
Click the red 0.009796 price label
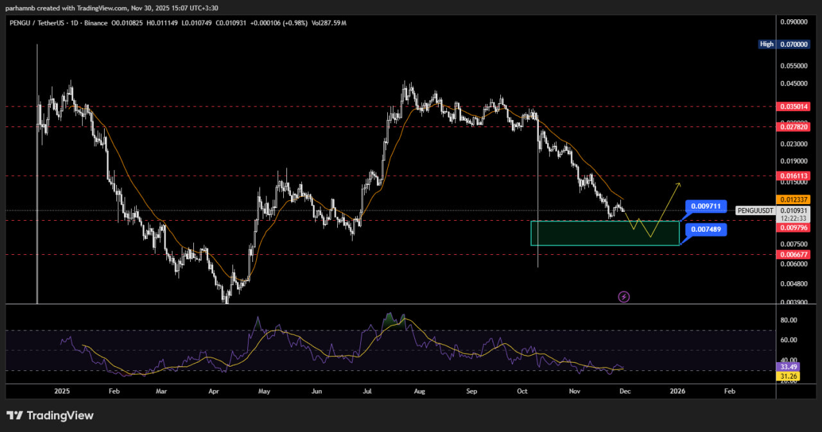point(792,227)
